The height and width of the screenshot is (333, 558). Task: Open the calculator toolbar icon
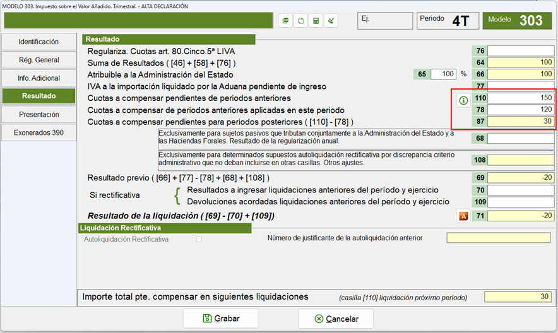[316, 21]
